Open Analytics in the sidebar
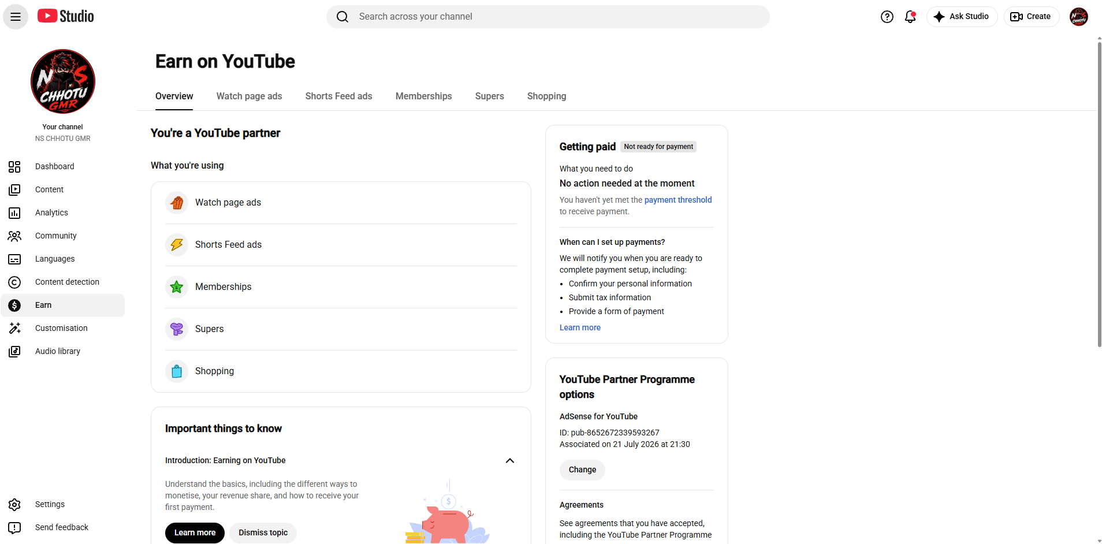Image resolution: width=1102 pixels, height=544 pixels. pos(62,213)
